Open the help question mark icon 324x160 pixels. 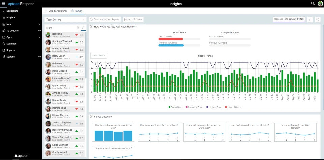pos(318,19)
